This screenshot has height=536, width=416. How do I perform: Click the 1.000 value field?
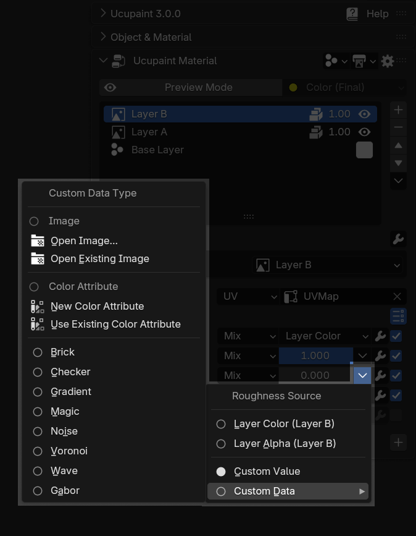point(315,356)
